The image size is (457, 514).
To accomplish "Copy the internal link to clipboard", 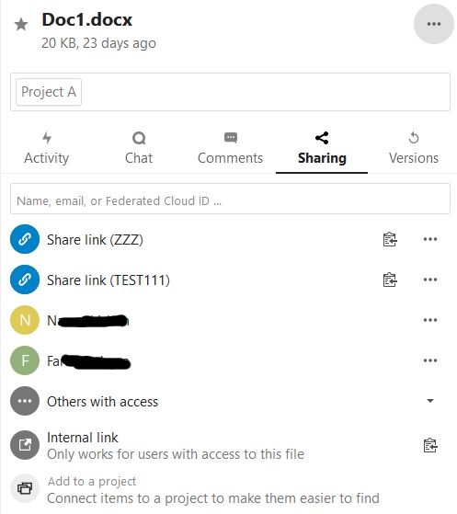I will click(430, 445).
